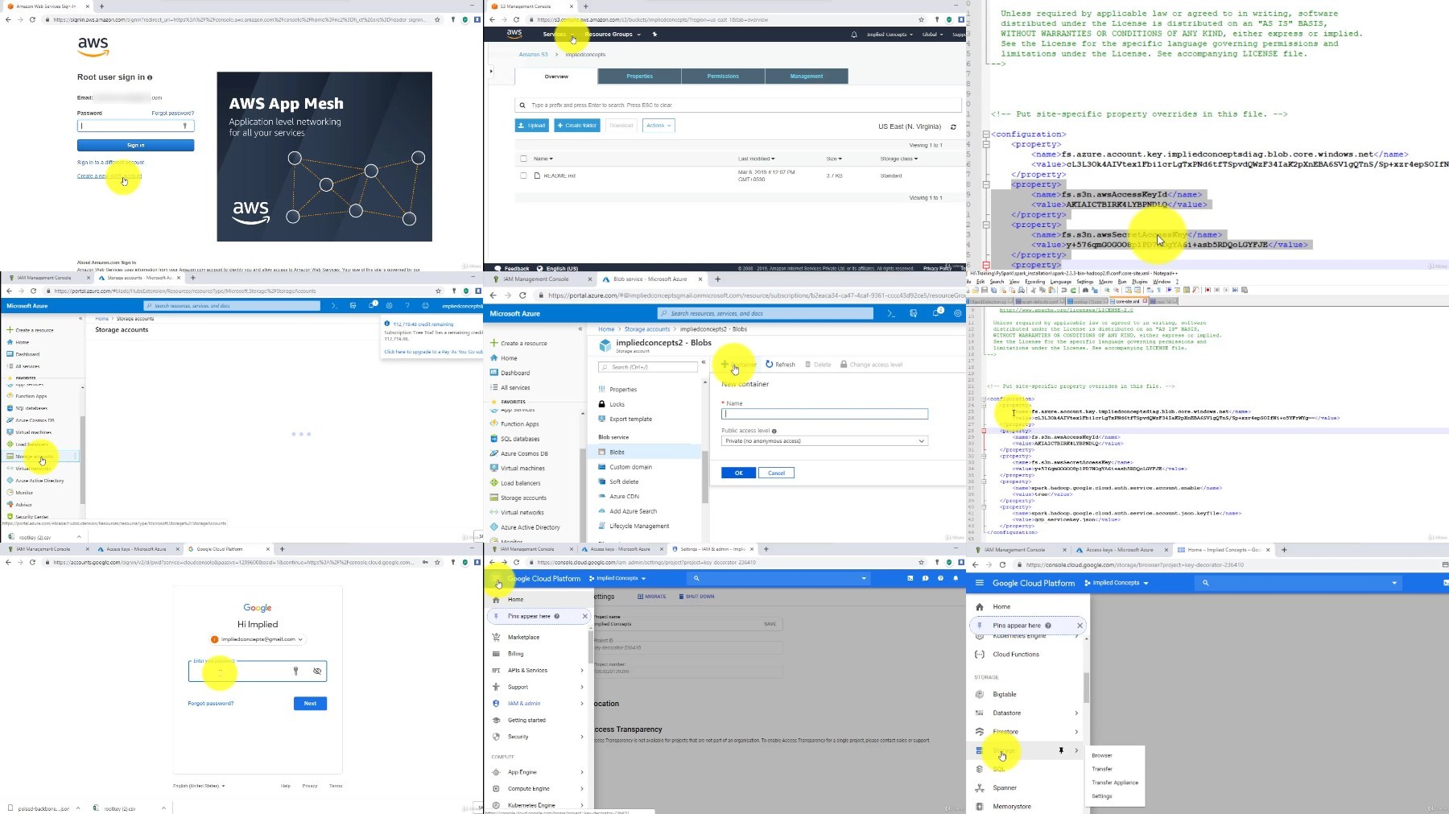
Task: Focus the Google password input field
Action: pos(258,671)
